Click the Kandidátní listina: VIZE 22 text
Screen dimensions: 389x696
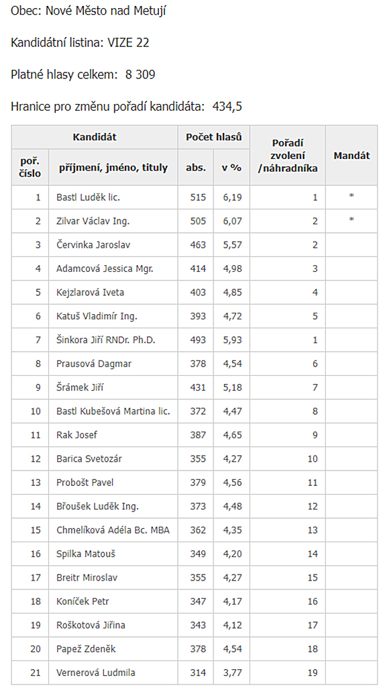click(x=80, y=42)
